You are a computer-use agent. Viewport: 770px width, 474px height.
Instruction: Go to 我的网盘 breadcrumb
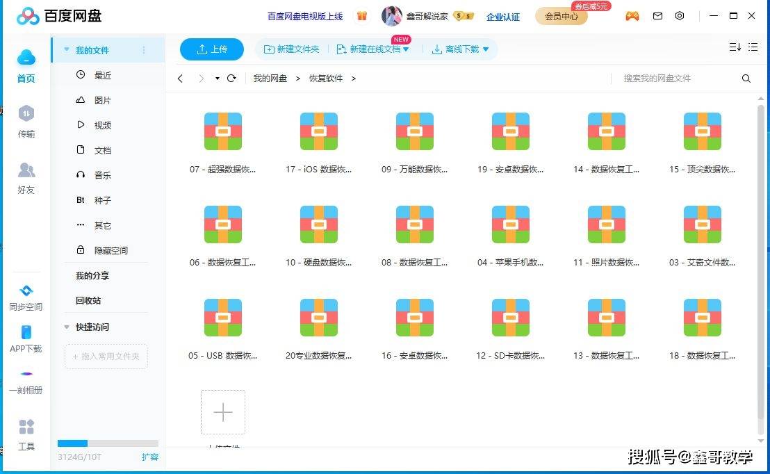(x=270, y=79)
